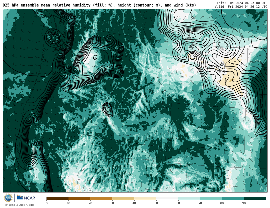The image size is (270, 208).
Task: Click the 30-40% tan colorbar segment
Action: coord(123,198)
